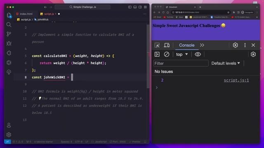Screen dimensions: 264x148
Task: Click the console Filter field
Action: pos(181,63)
